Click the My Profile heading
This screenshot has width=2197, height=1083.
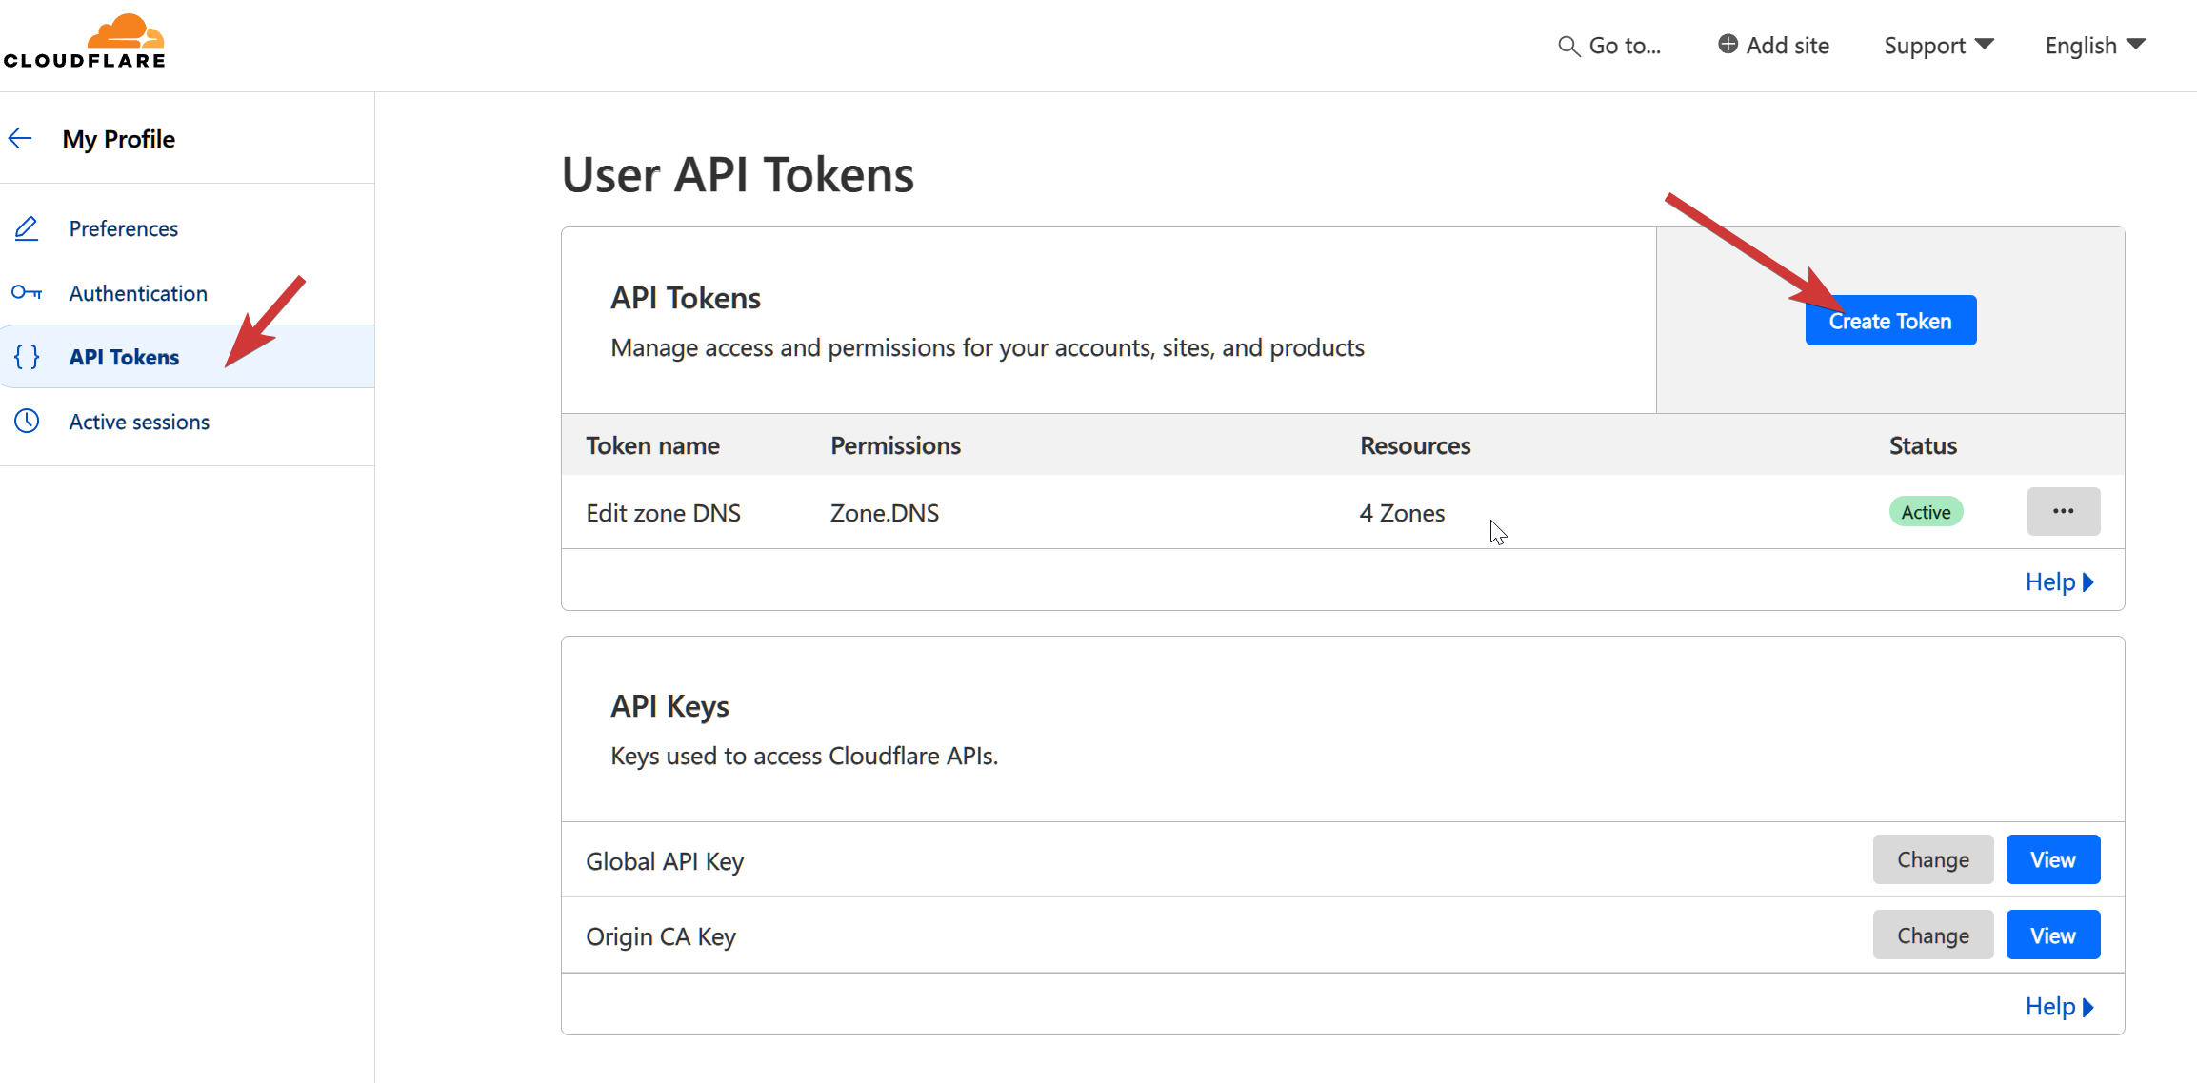(x=119, y=139)
